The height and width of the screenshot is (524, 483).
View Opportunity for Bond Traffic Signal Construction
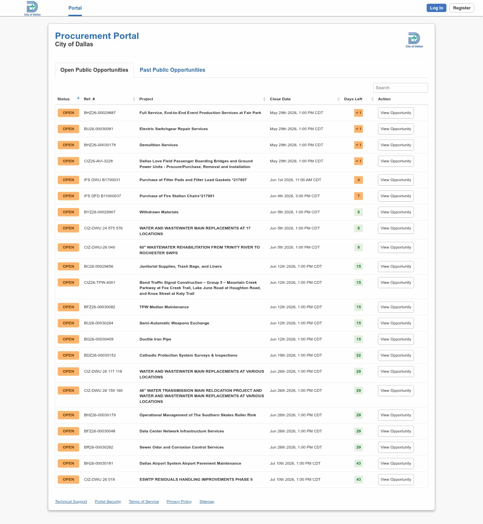tap(396, 282)
